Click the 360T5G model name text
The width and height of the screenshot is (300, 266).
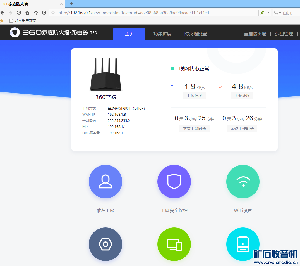pyautogui.click(x=106, y=97)
